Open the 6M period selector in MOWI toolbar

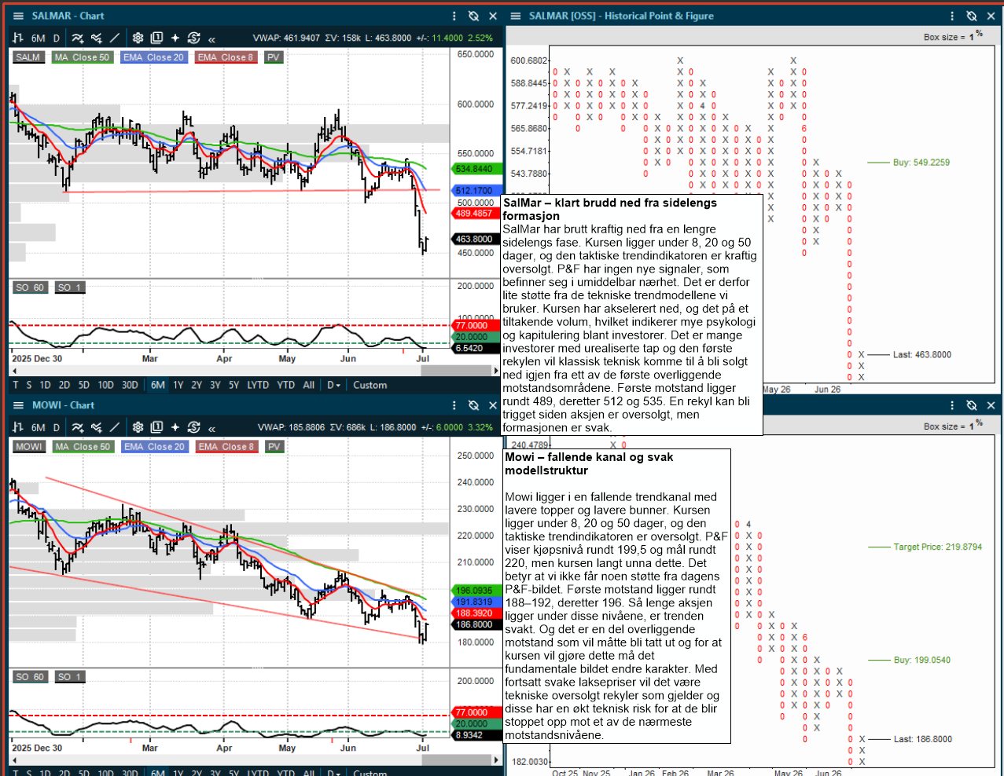tap(39, 428)
